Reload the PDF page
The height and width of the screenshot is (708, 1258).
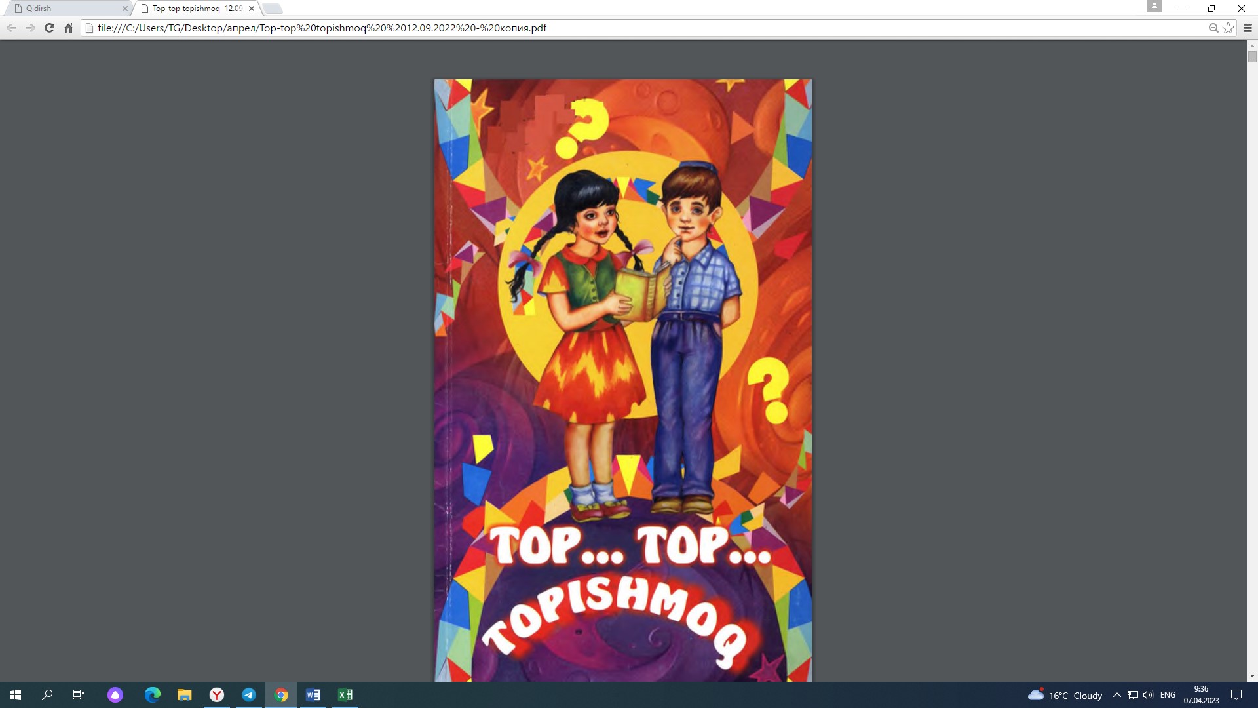pyautogui.click(x=49, y=28)
